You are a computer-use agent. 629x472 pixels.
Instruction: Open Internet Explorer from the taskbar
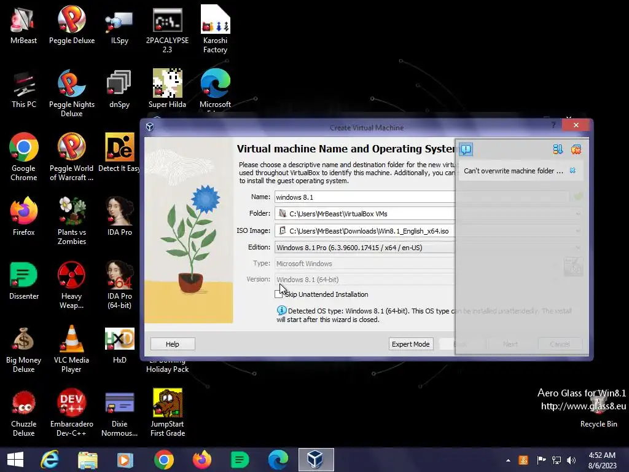click(x=50, y=460)
